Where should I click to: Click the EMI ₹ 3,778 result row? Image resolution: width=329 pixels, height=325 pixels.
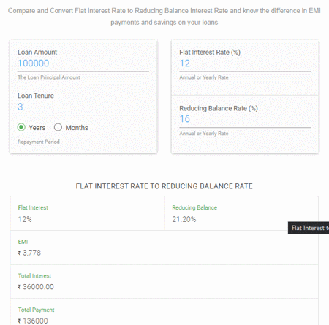[164, 248]
